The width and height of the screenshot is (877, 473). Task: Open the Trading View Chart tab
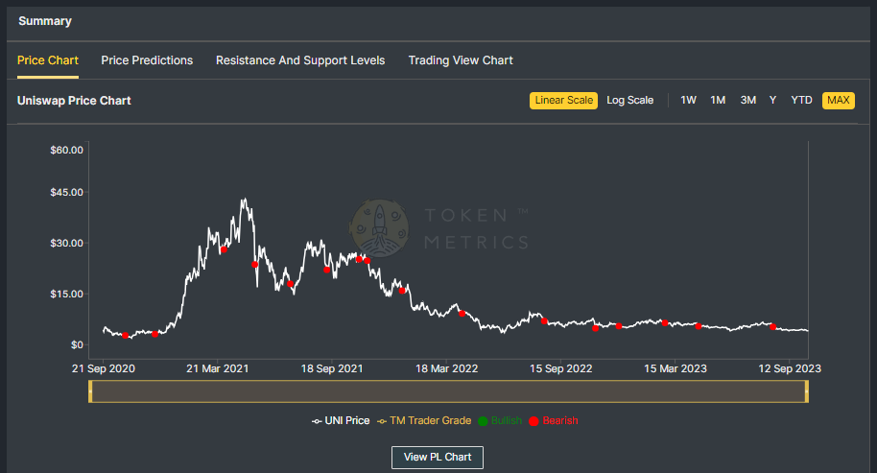tap(461, 60)
